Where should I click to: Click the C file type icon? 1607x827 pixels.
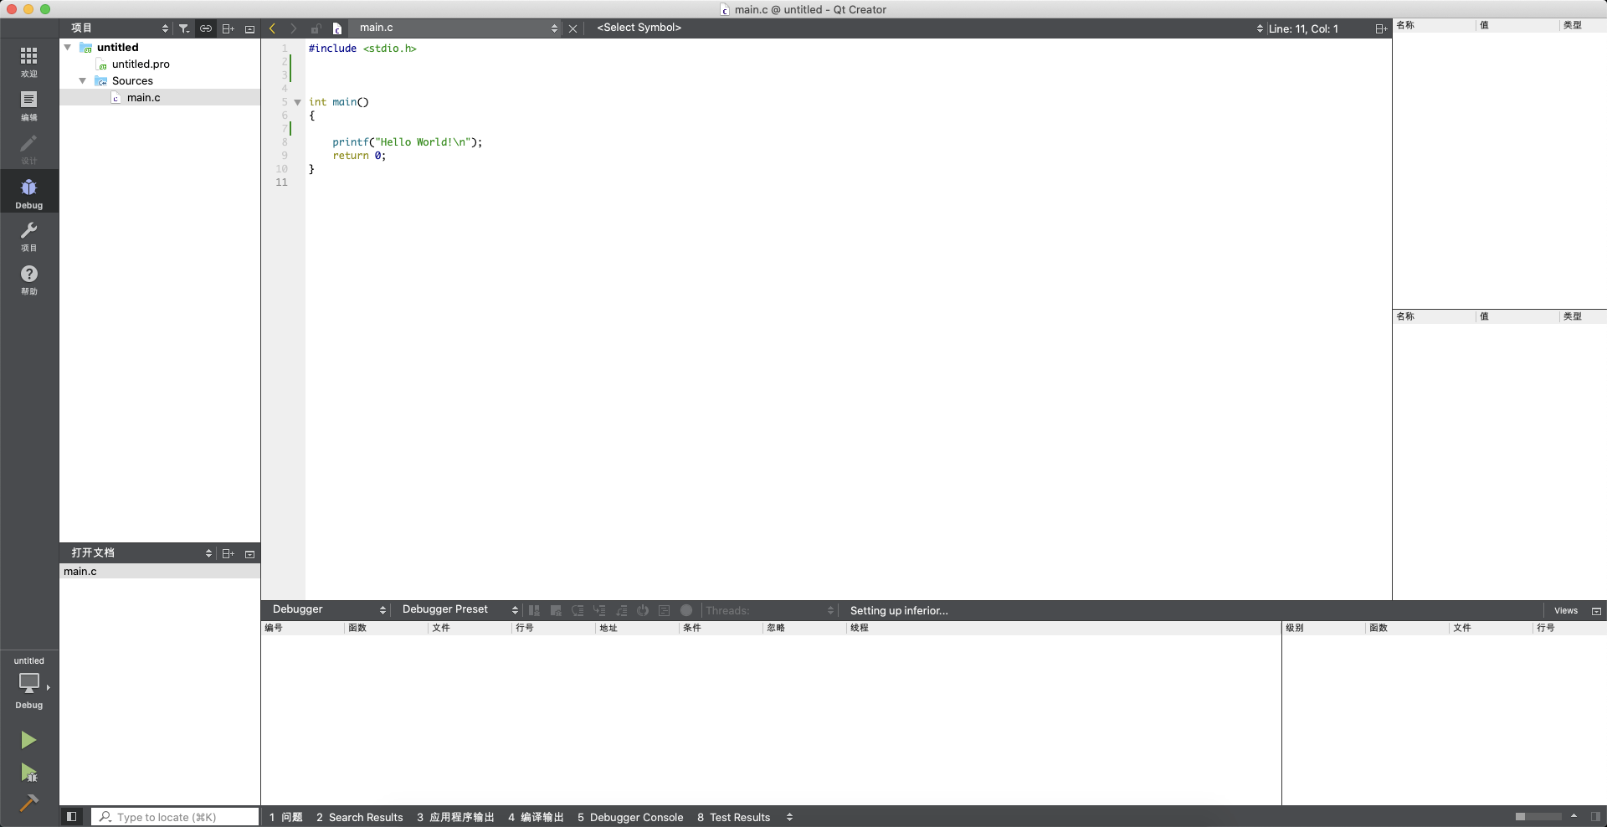[337, 28]
